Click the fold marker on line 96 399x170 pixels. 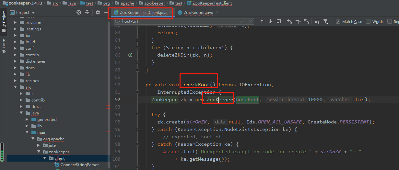138,129
